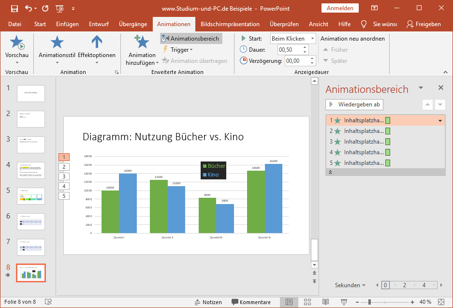Start slideshow from status bar icon
The height and width of the screenshot is (308, 453).
[x=344, y=302]
